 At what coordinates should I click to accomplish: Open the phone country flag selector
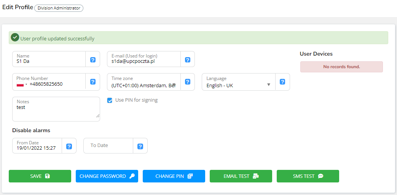[22, 84]
